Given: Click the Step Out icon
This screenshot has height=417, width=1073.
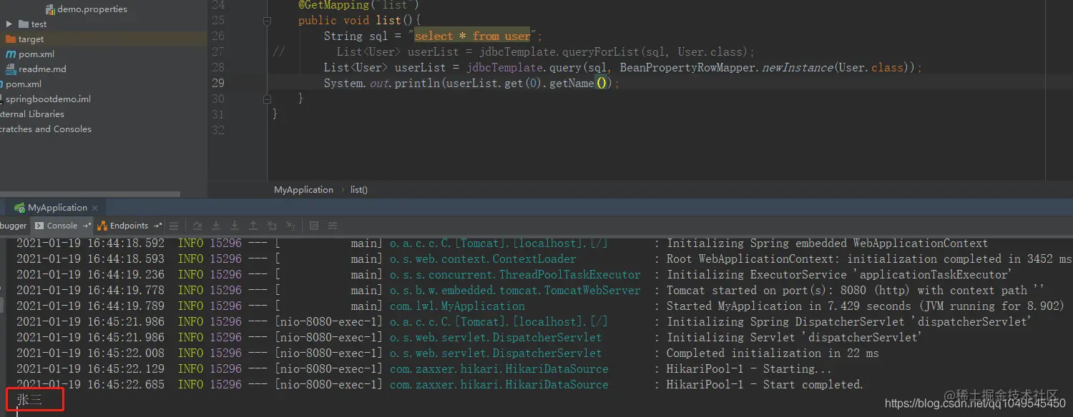Looking at the screenshot, I should point(253,226).
